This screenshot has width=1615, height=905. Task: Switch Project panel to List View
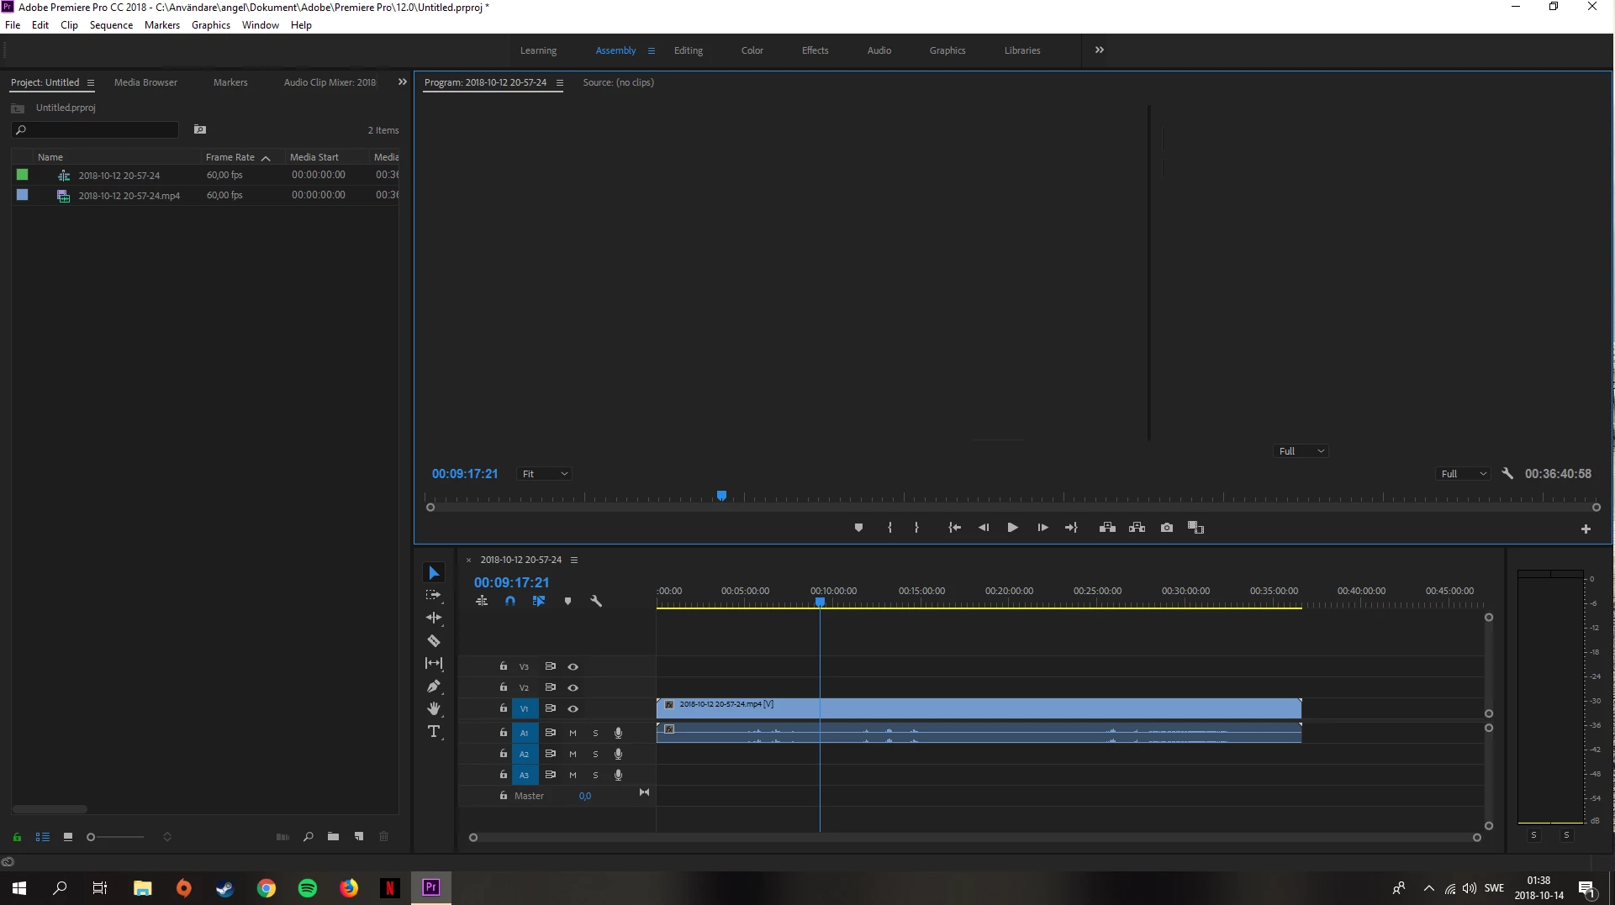(42, 837)
